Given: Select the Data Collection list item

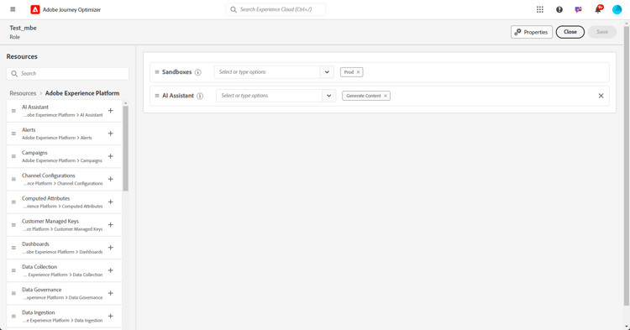Looking at the screenshot, I should pyautogui.click(x=65, y=270).
